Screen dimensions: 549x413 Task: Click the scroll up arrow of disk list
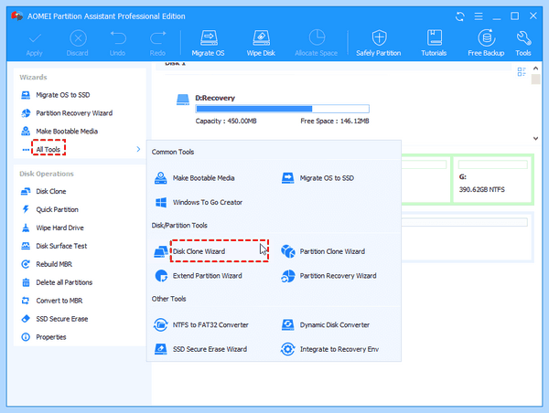click(535, 69)
